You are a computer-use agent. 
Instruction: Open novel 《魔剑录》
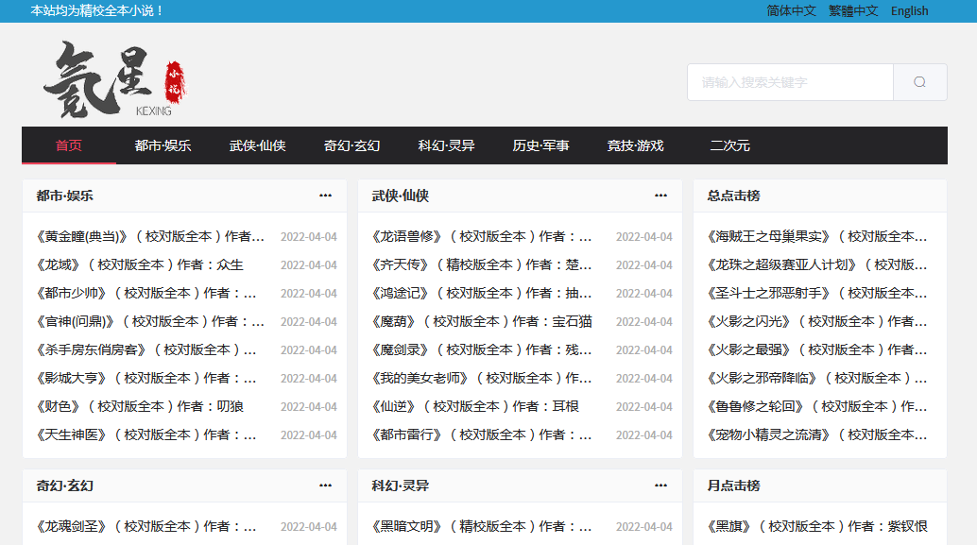click(482, 350)
